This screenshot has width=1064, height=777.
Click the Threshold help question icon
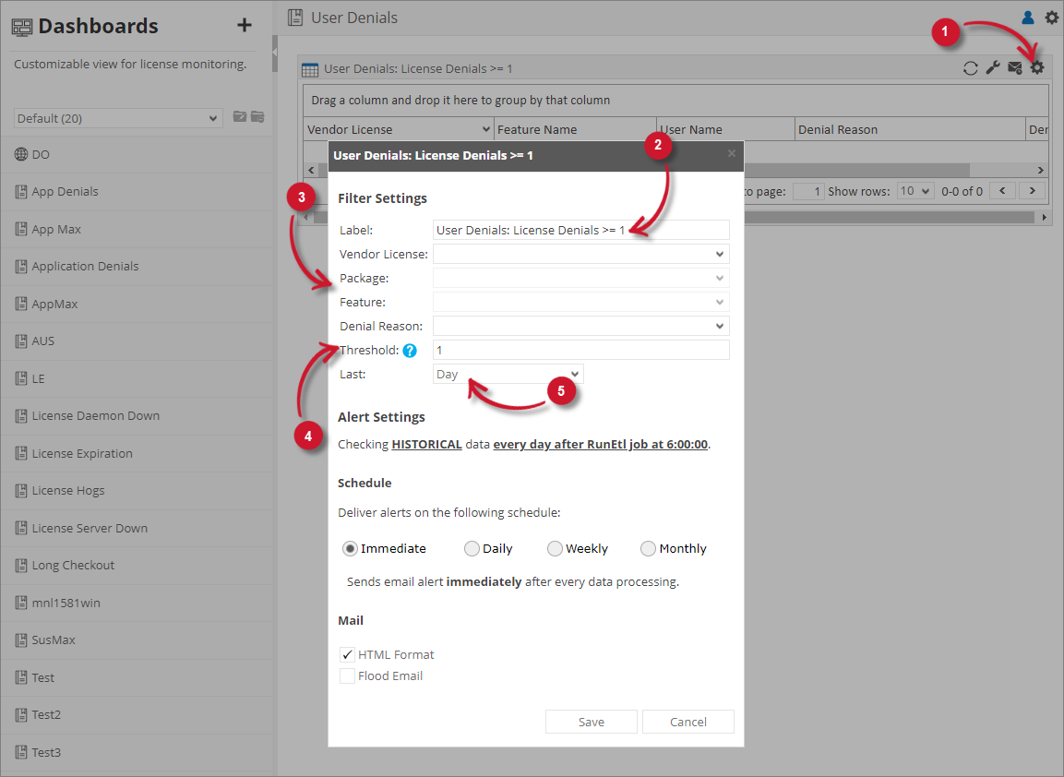click(x=410, y=351)
